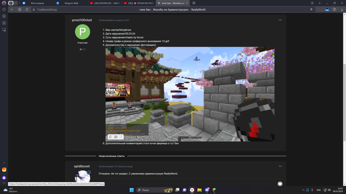Open Yandex Browser in the taskbar
The height and width of the screenshot is (194, 346).
click(192, 190)
